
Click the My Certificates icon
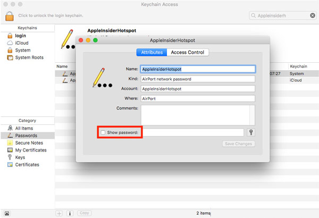click(10, 150)
